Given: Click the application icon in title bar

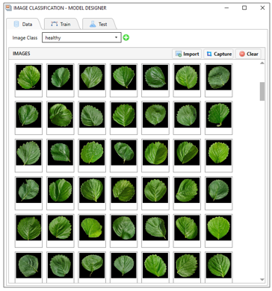Looking at the screenshot, I should [9, 7].
